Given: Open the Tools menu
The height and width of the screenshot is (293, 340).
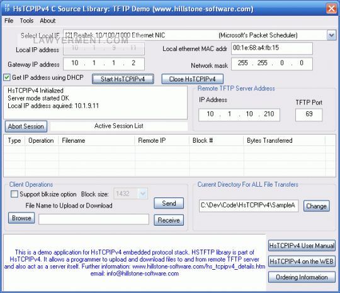Looking at the screenshot, I should (x=26, y=21).
